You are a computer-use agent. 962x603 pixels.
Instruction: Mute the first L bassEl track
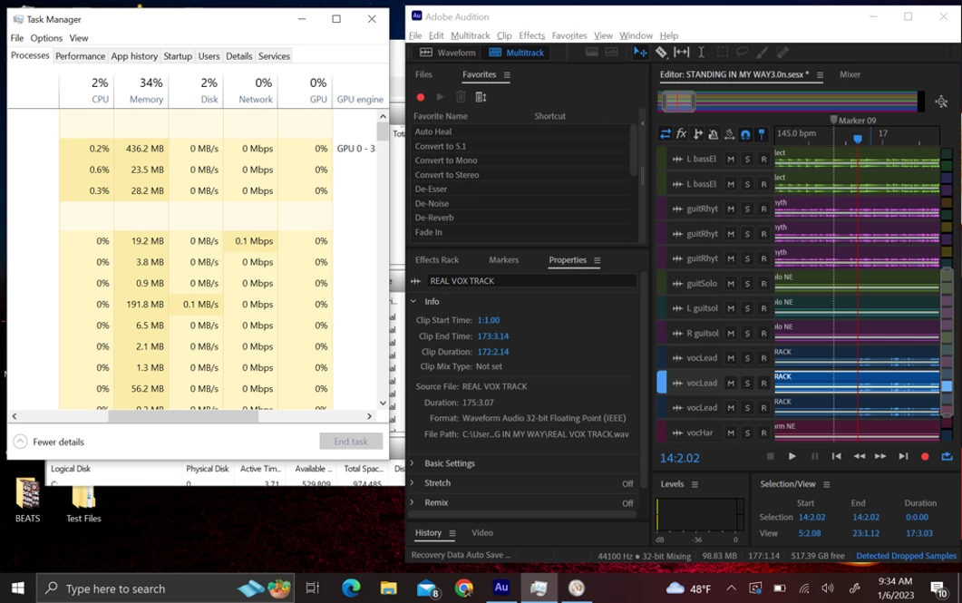click(731, 159)
